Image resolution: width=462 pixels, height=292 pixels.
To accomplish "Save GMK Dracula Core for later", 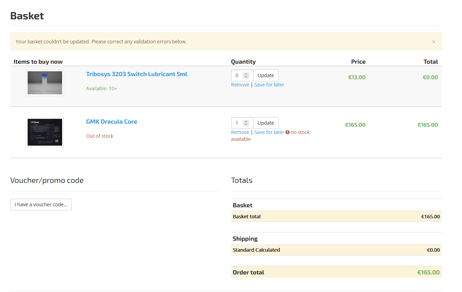I will pos(269,132).
